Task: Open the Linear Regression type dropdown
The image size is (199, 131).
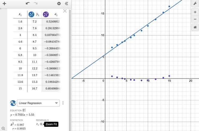Action: point(38,103)
